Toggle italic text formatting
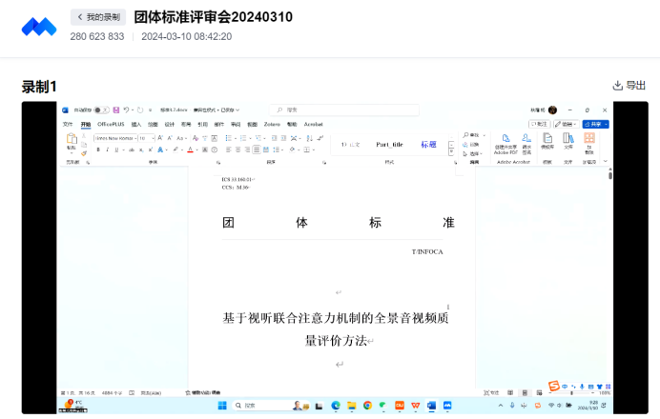The height and width of the screenshot is (419, 660). (106, 150)
